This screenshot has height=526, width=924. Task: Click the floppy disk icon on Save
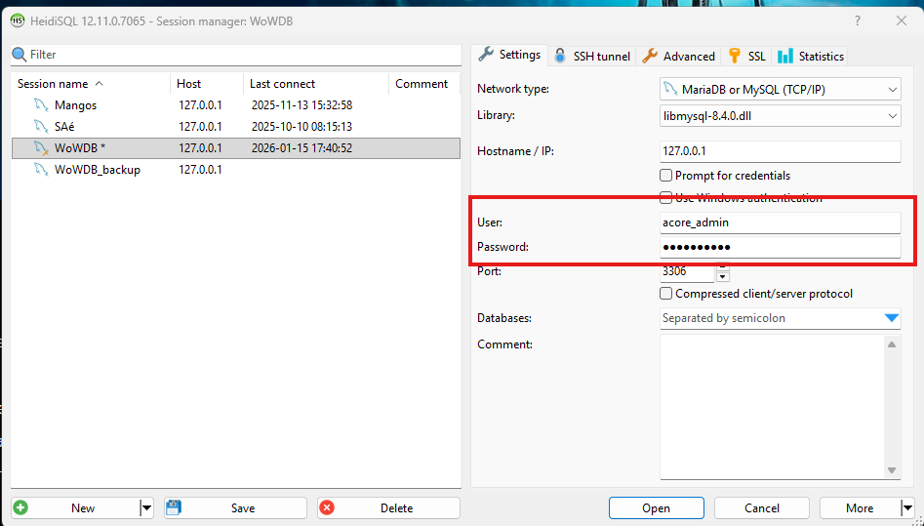174,507
